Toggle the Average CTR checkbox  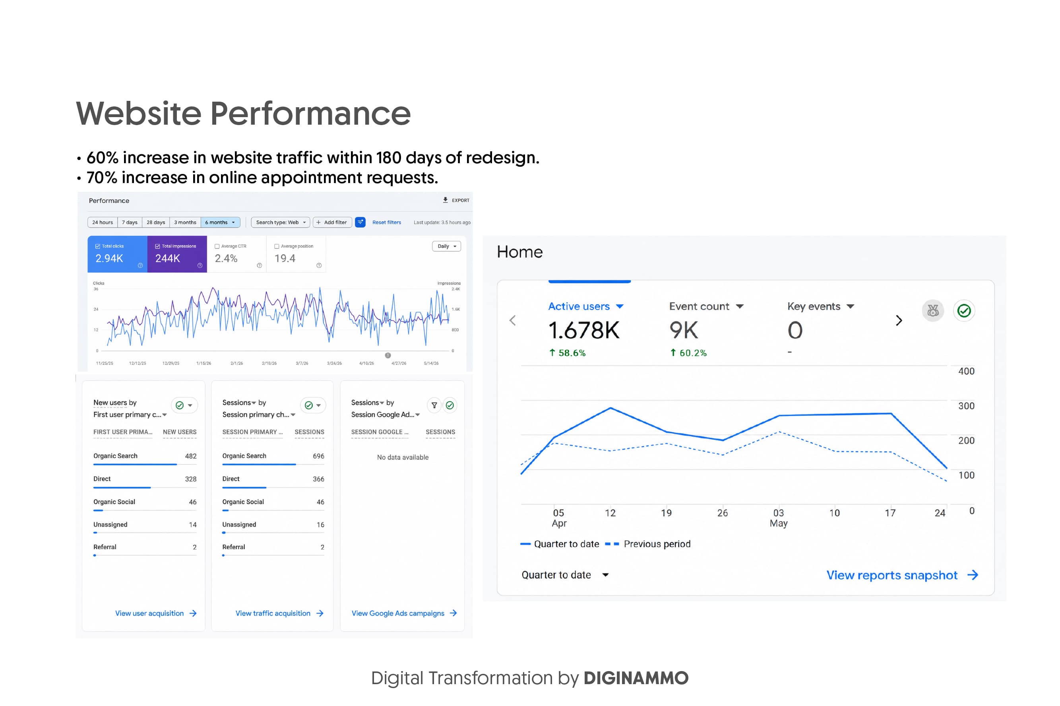(217, 246)
